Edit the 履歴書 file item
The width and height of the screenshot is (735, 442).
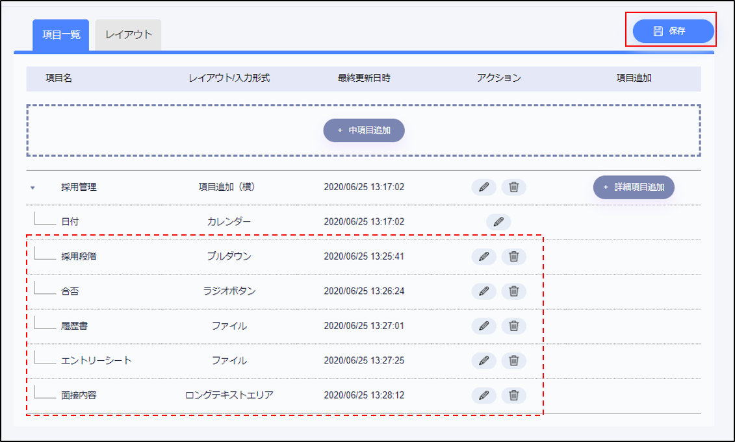tap(484, 326)
